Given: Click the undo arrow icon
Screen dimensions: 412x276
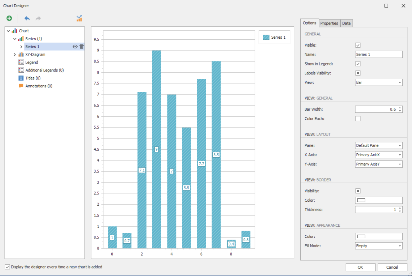Looking at the screenshot, I should pos(26,18).
